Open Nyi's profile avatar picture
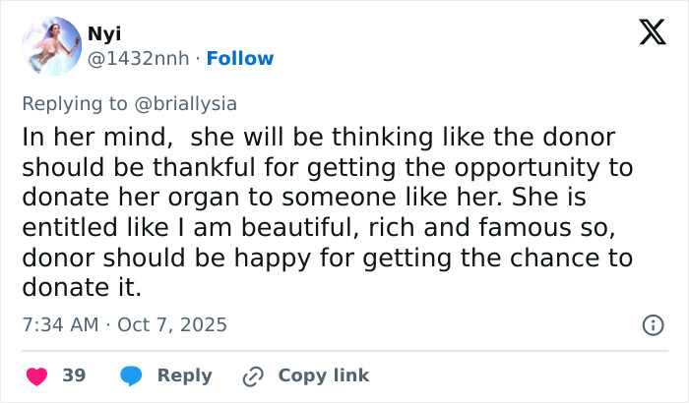Image resolution: width=689 pixels, height=403 pixels. click(51, 46)
